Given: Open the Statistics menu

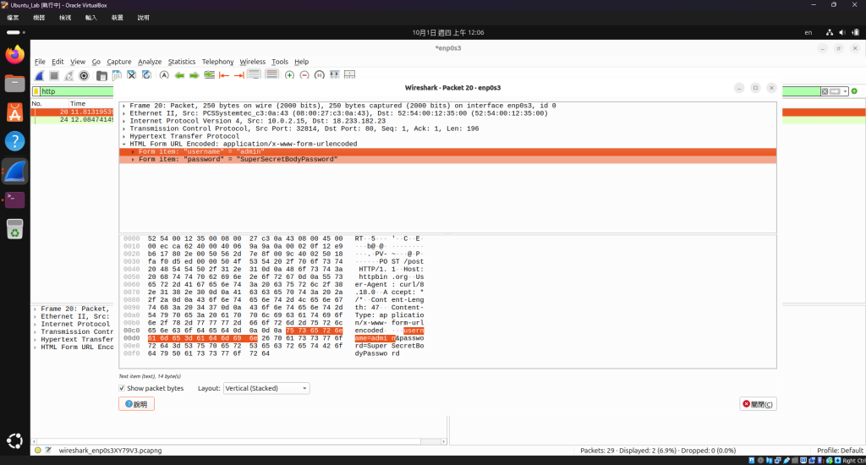Looking at the screenshot, I should tap(182, 62).
